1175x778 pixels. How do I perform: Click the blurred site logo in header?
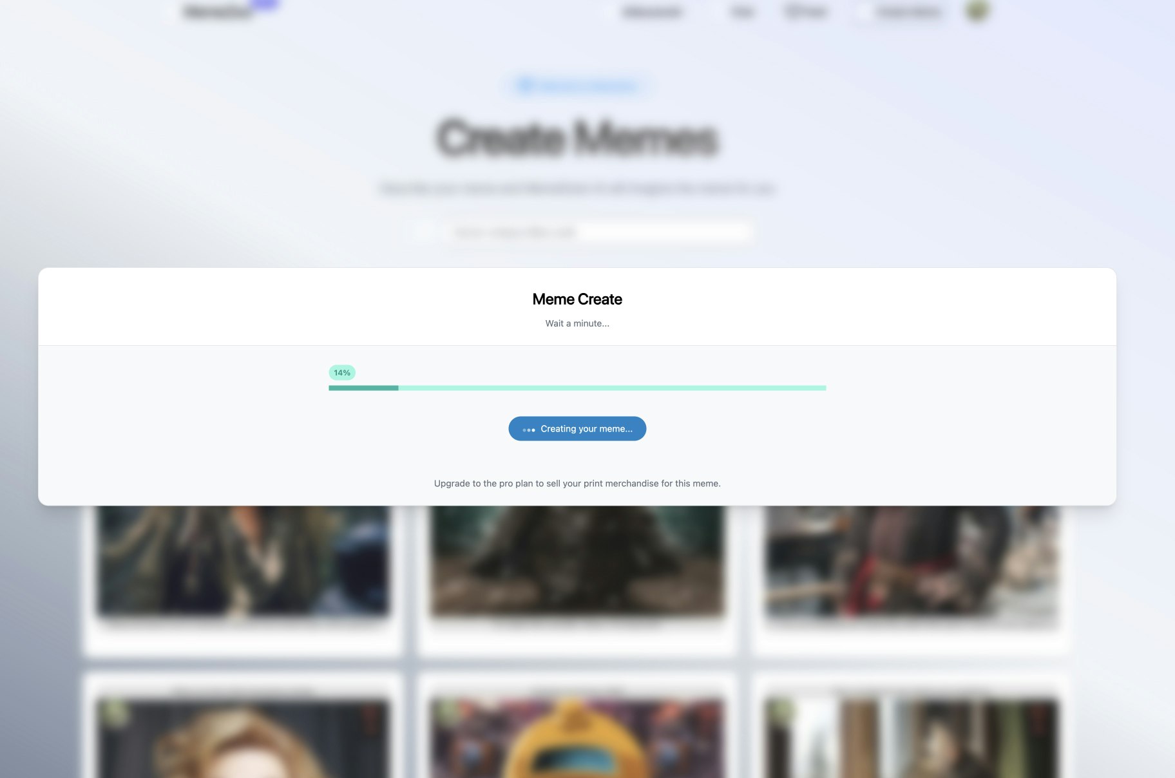tap(218, 12)
